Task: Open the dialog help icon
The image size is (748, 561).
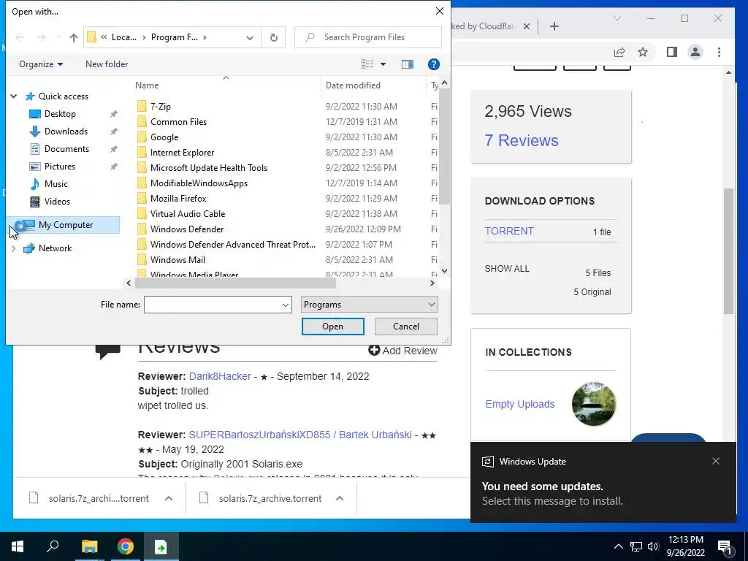Action: pyautogui.click(x=433, y=64)
